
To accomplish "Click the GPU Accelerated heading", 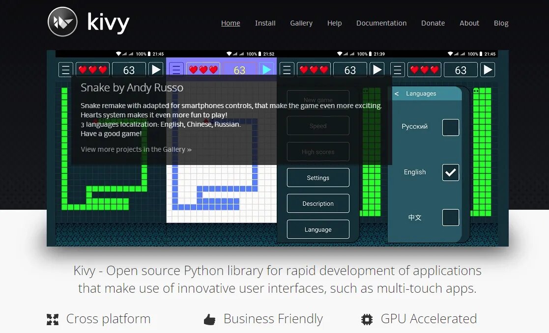I will [429, 319].
